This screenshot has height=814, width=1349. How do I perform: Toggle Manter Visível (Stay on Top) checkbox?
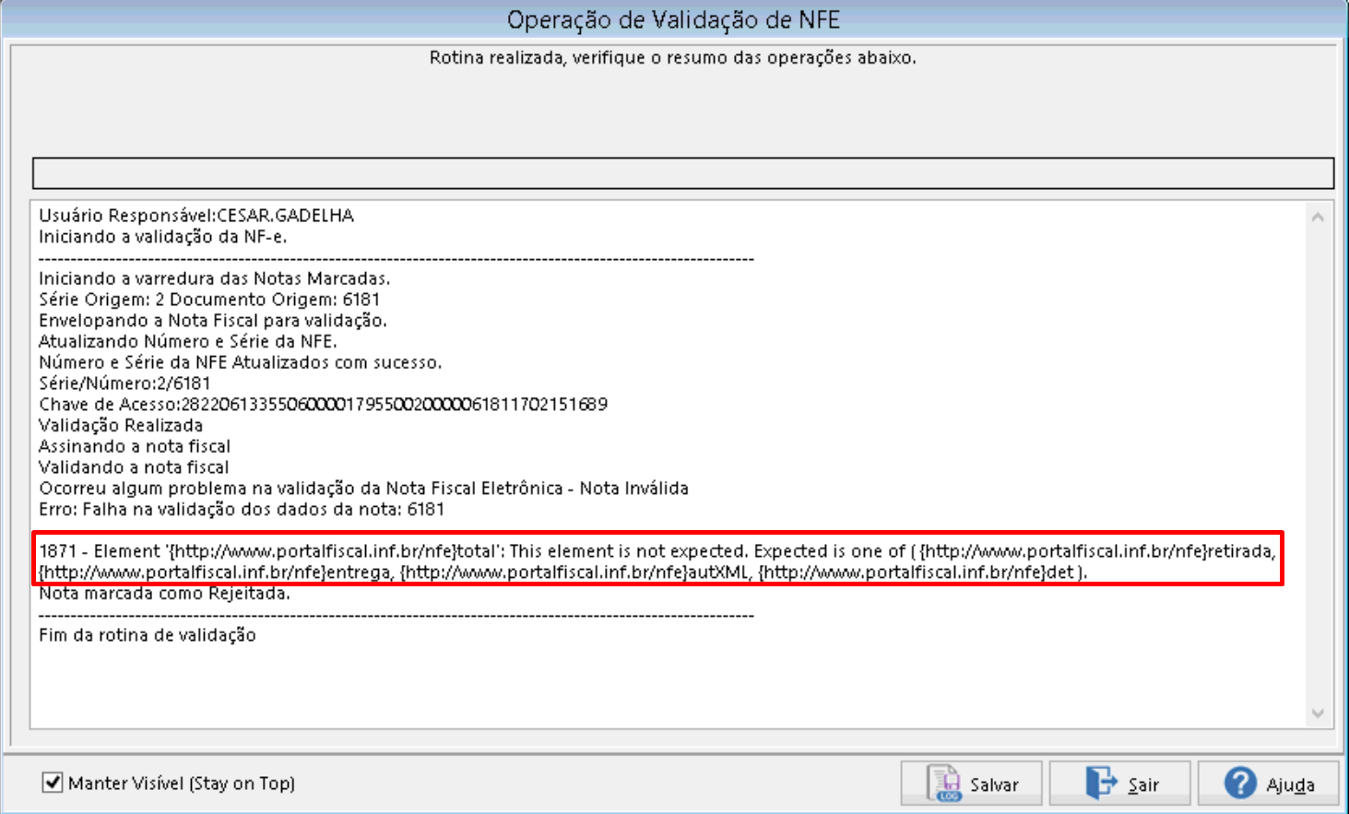pyautogui.click(x=53, y=783)
